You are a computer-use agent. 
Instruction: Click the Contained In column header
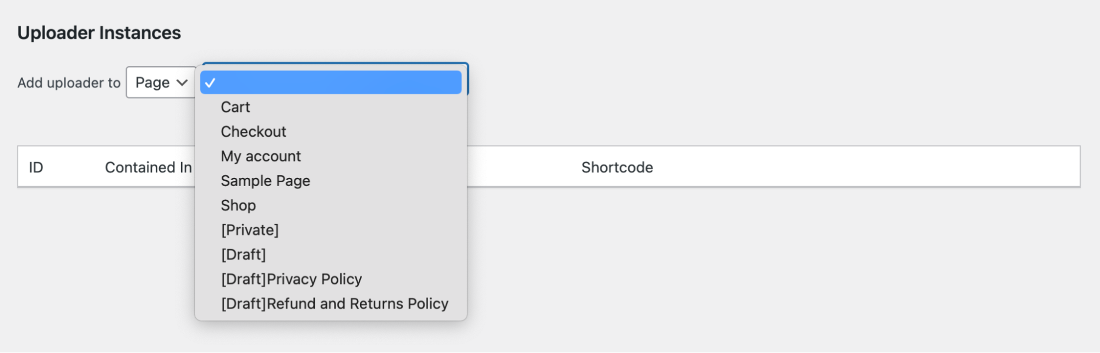[149, 167]
